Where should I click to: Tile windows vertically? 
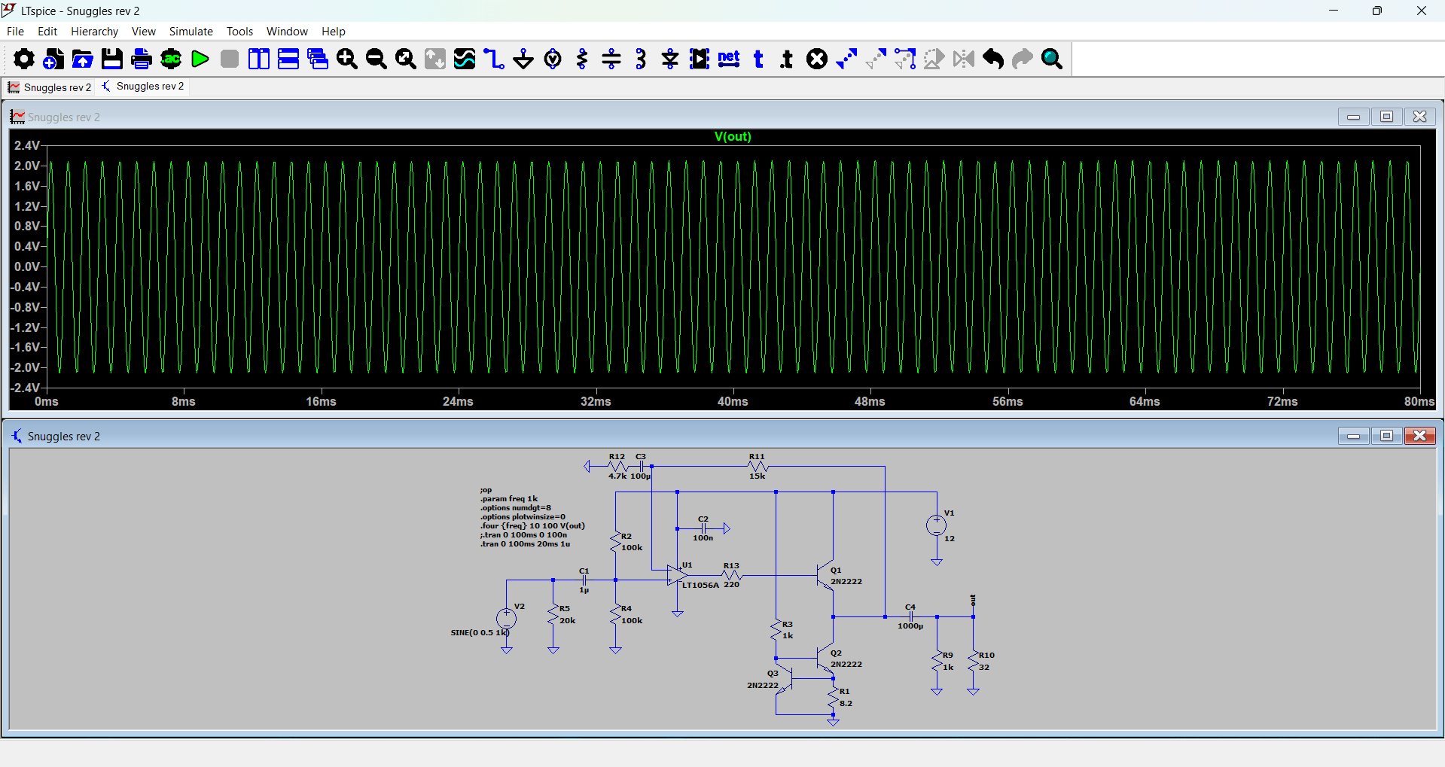pos(259,59)
